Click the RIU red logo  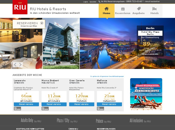point(20,7)
